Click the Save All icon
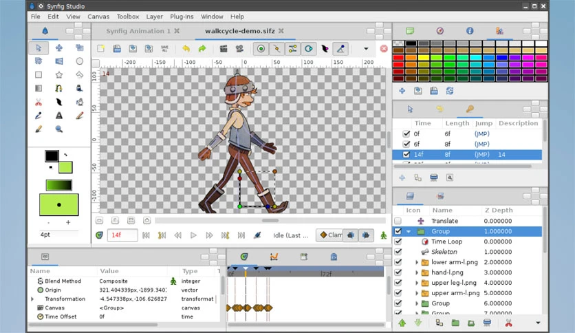 (x=164, y=49)
